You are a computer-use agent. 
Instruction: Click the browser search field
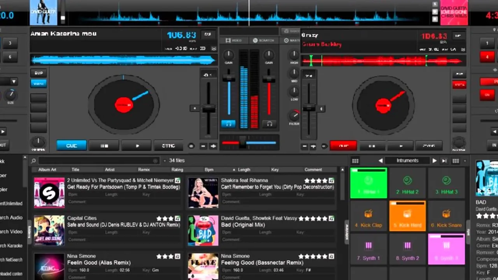pos(99,161)
